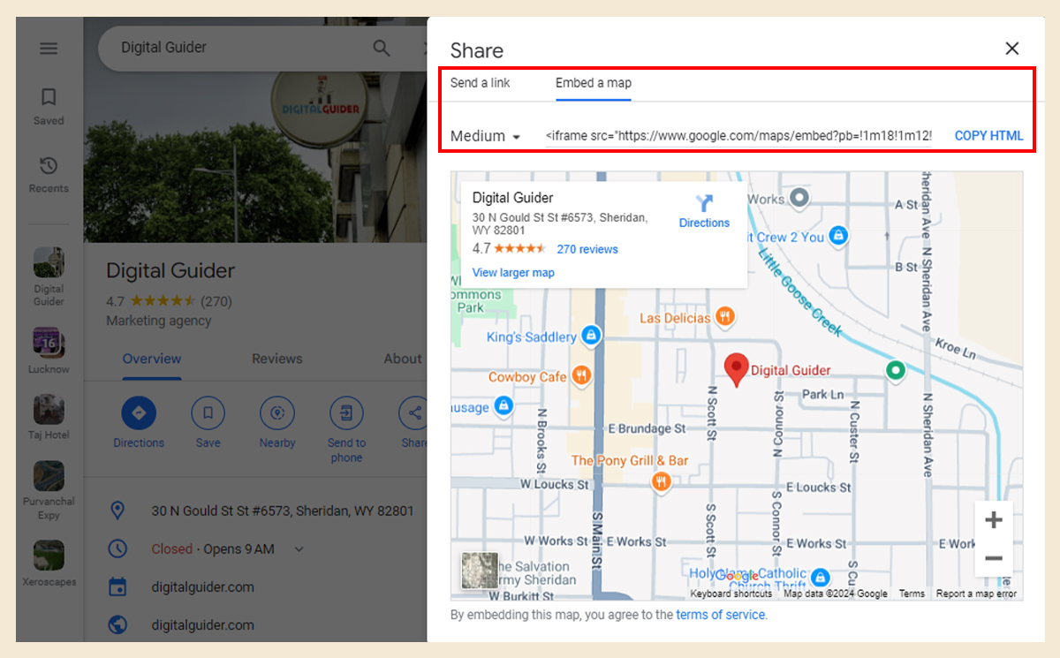Open the Nearby search icon

276,412
